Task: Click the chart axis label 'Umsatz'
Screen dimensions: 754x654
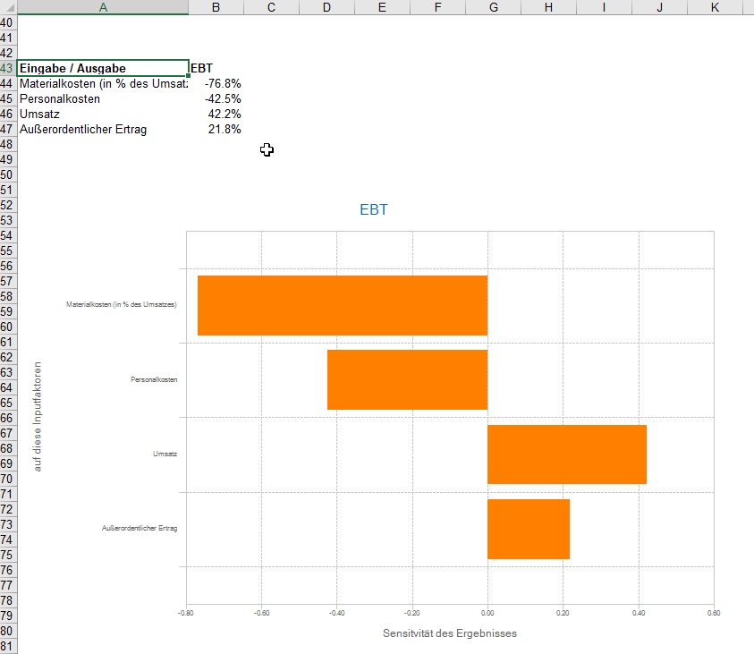Action: 165,454
